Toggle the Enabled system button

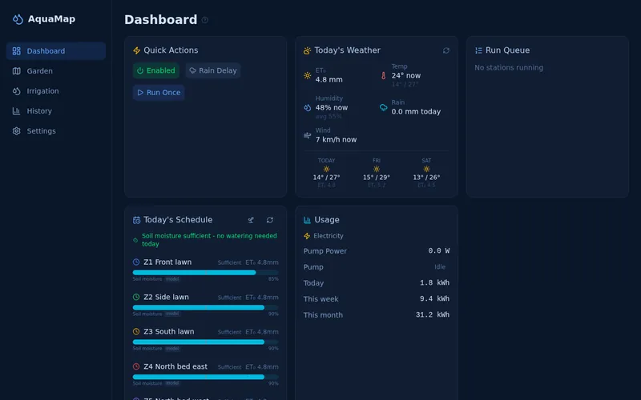click(x=156, y=70)
